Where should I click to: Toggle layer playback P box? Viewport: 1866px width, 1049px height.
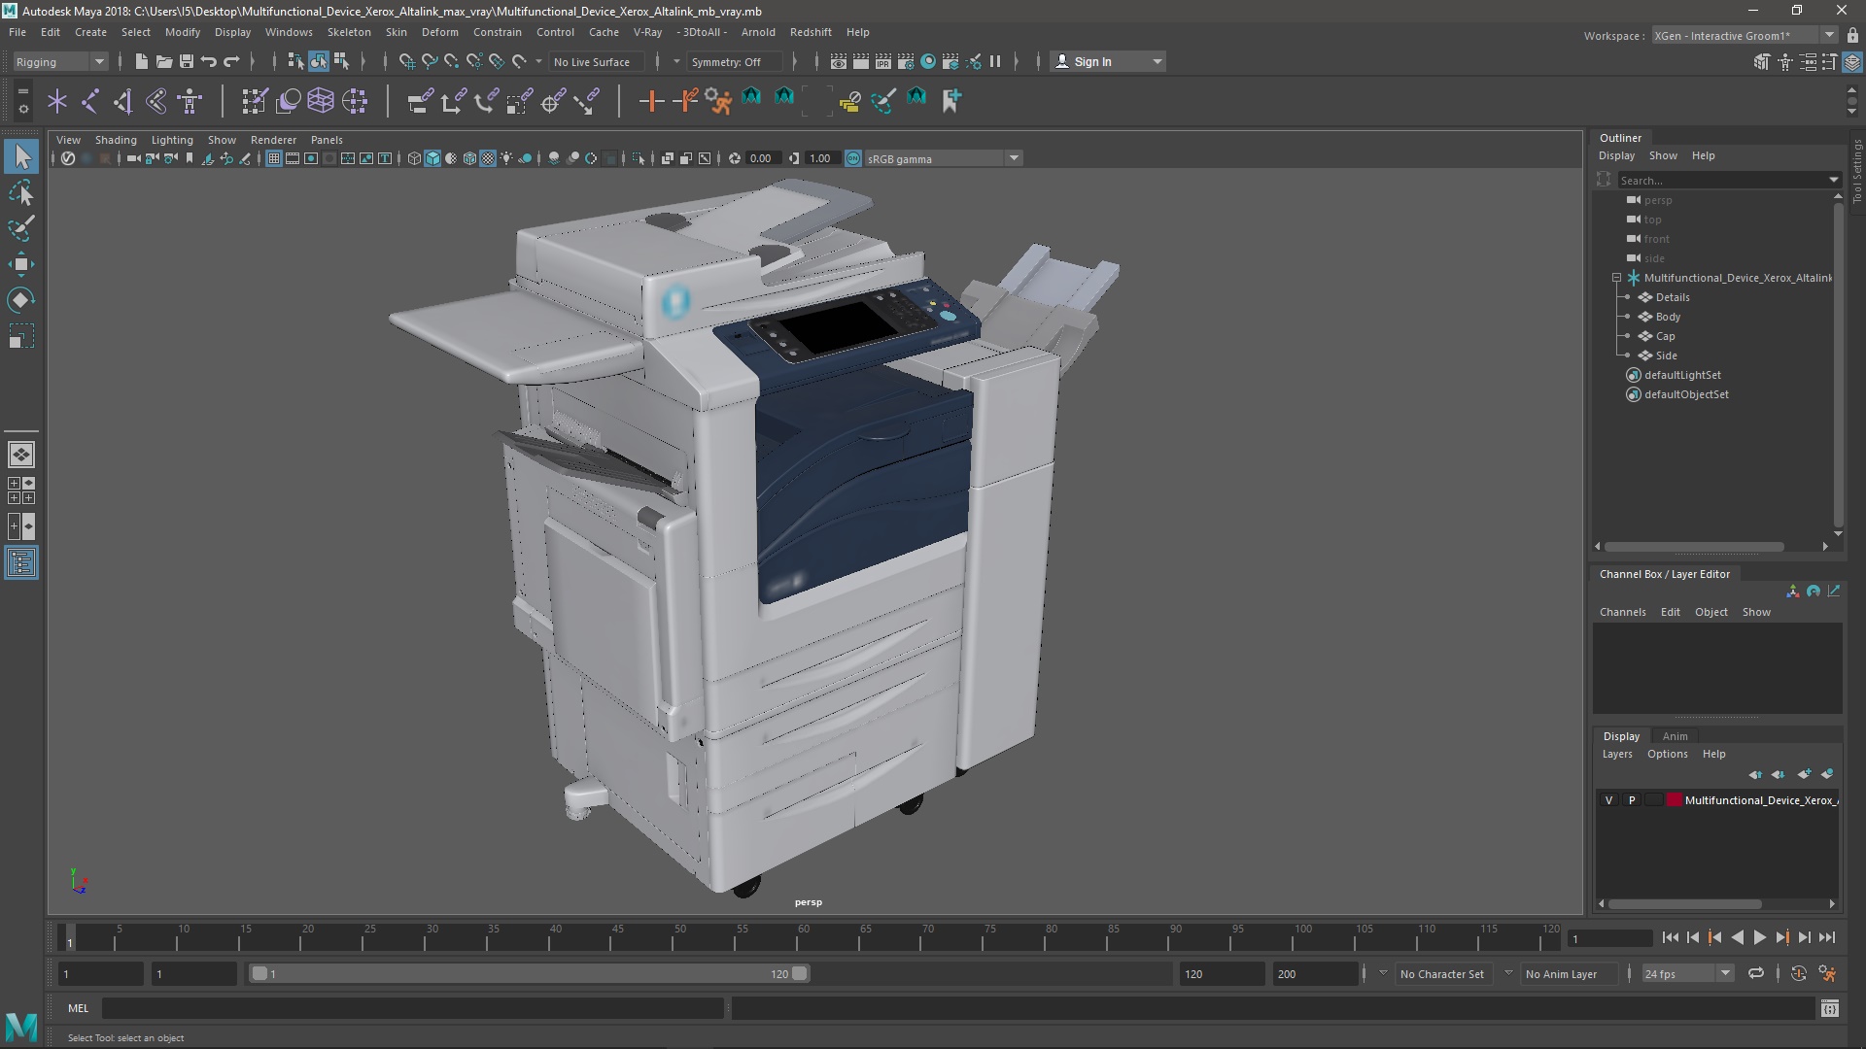coord(1632,800)
